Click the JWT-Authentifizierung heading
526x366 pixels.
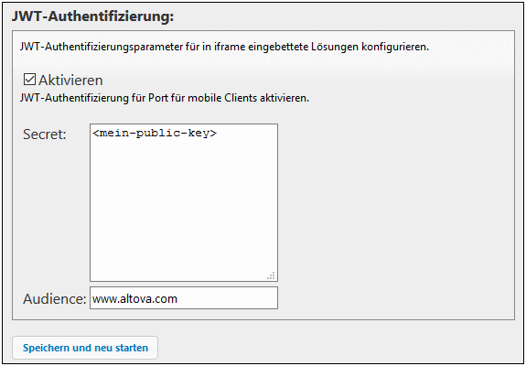pos(93,16)
